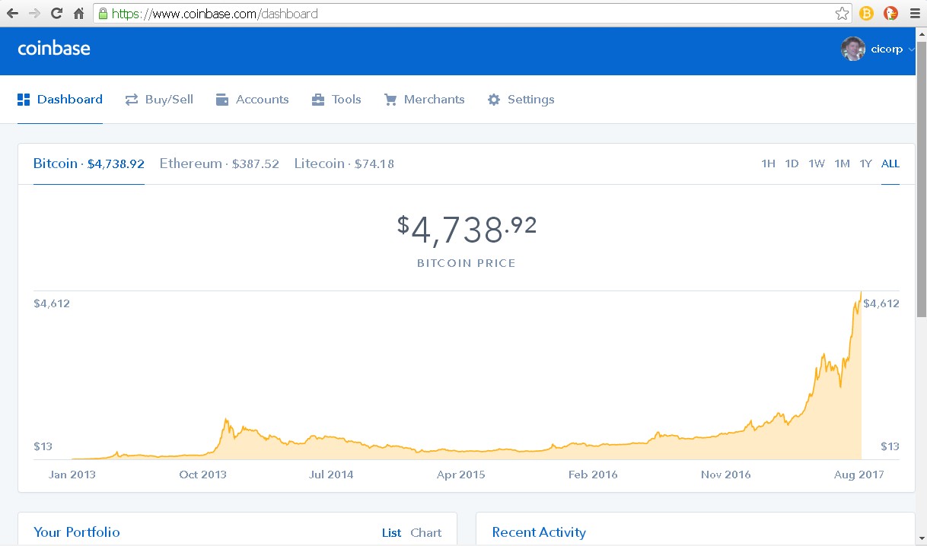Click the cicorp profile avatar

click(x=853, y=49)
